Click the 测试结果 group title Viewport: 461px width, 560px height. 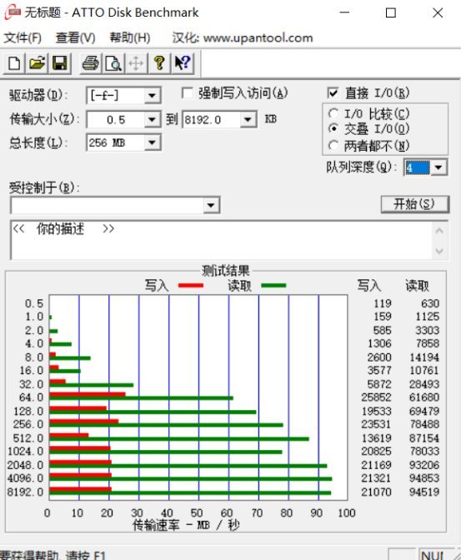[x=225, y=271]
